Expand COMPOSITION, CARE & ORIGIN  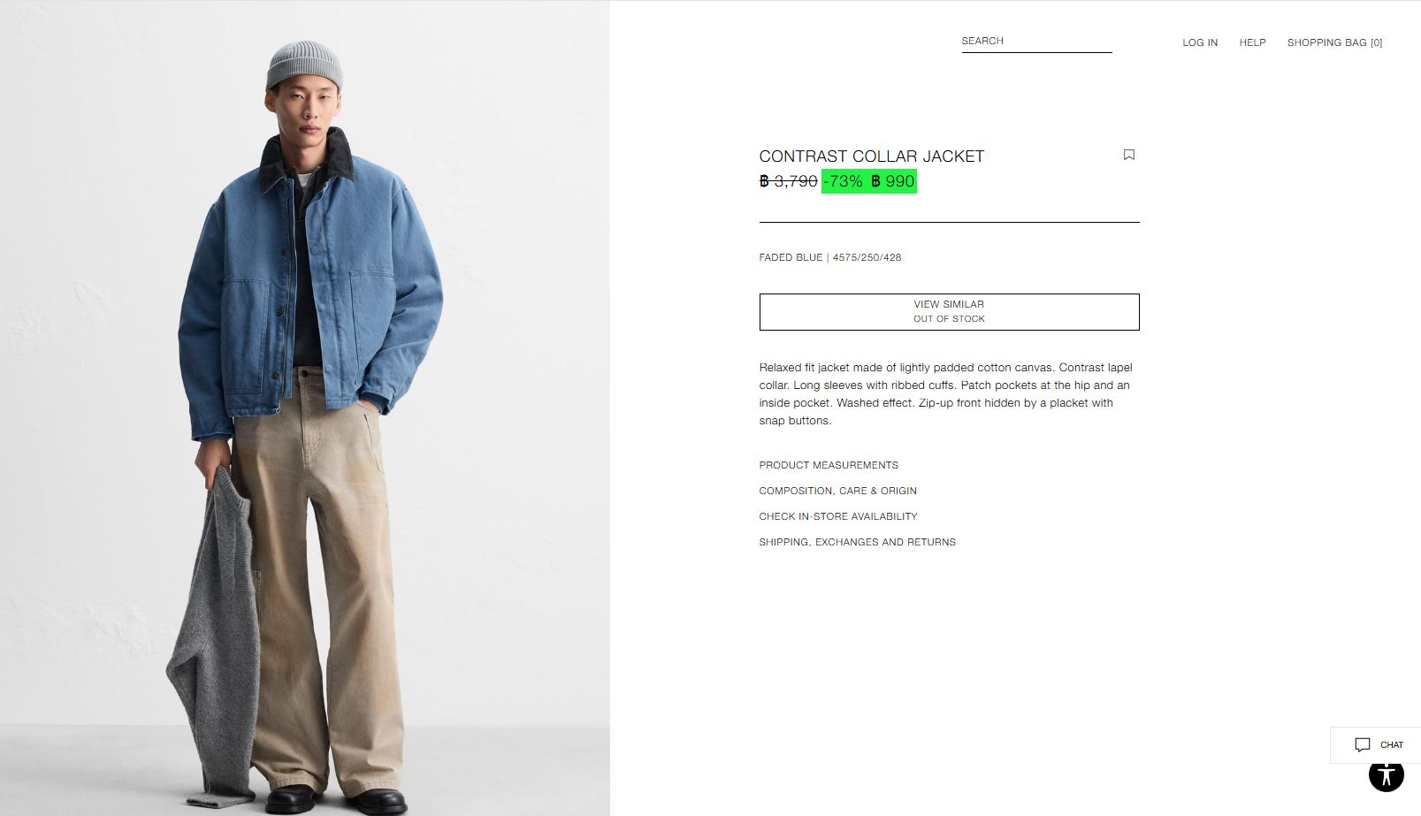tap(837, 491)
